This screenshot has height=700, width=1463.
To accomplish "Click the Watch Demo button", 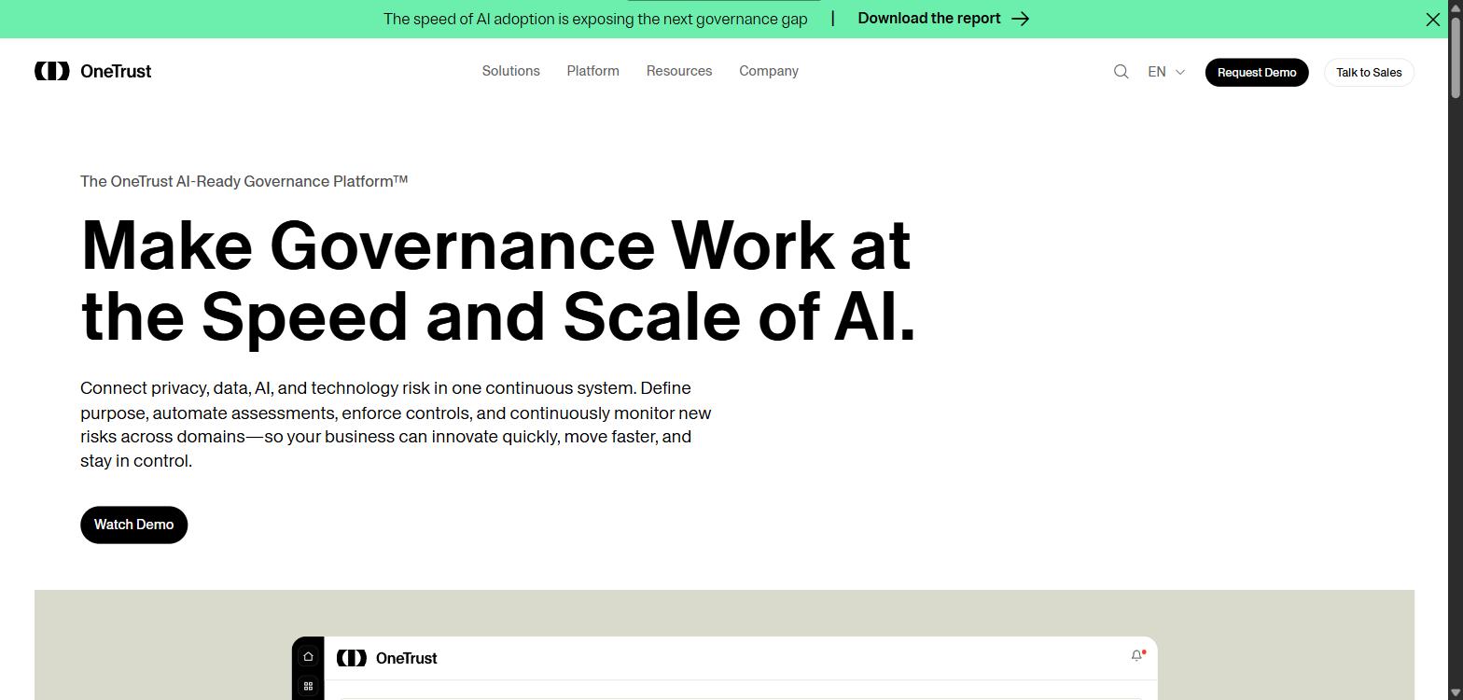I will (133, 525).
